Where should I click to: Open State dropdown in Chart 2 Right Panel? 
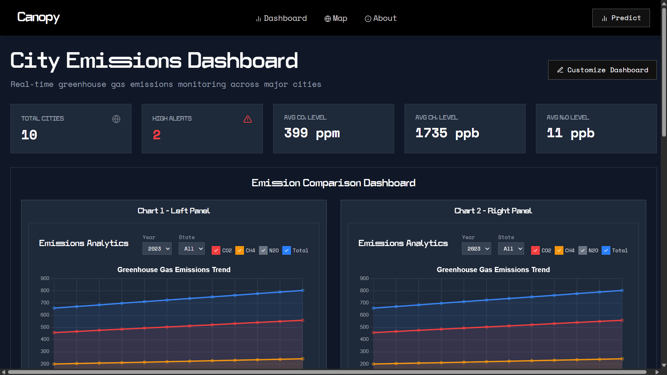511,248
